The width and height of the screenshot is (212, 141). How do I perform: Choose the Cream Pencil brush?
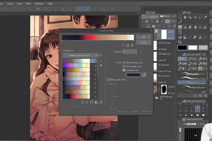192,78
